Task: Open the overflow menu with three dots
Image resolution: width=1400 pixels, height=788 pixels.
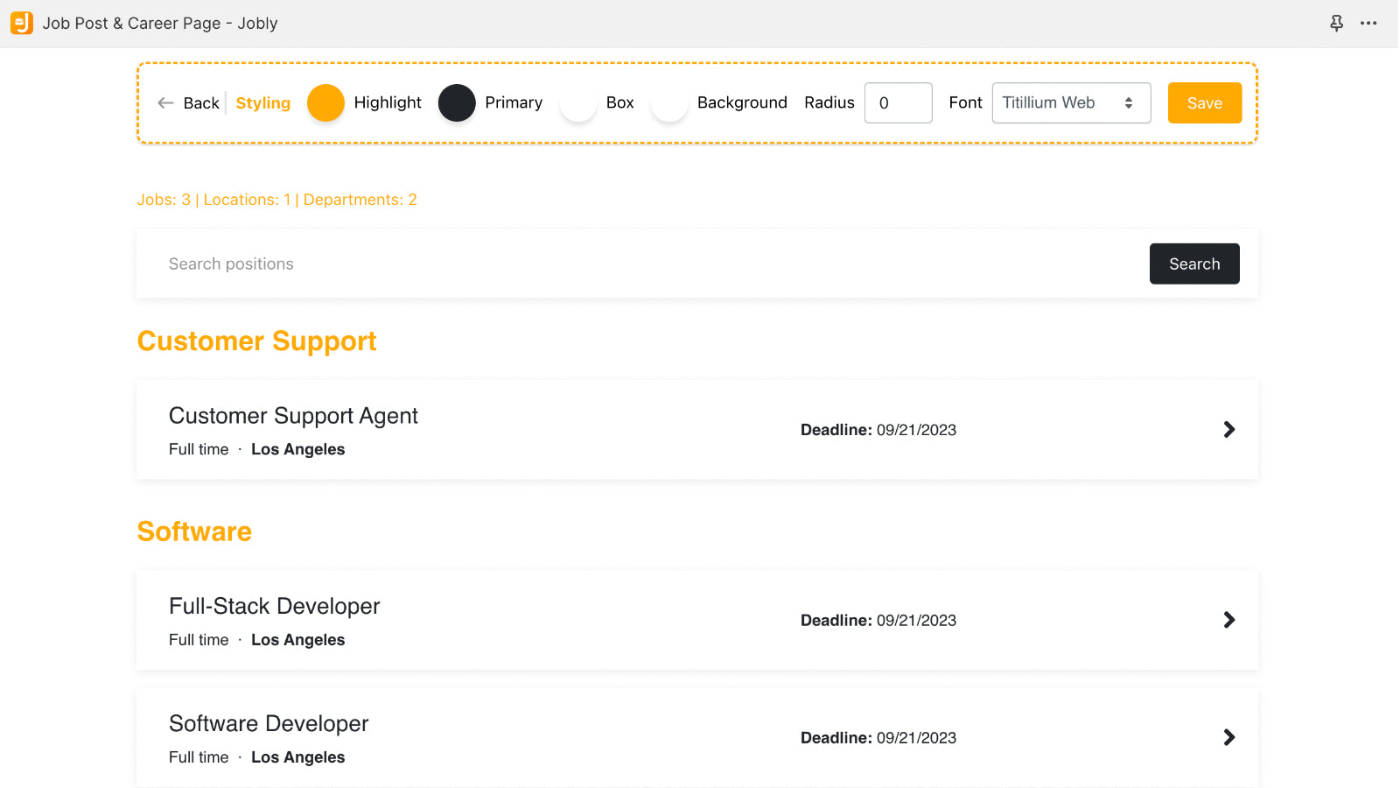Action: [1368, 23]
